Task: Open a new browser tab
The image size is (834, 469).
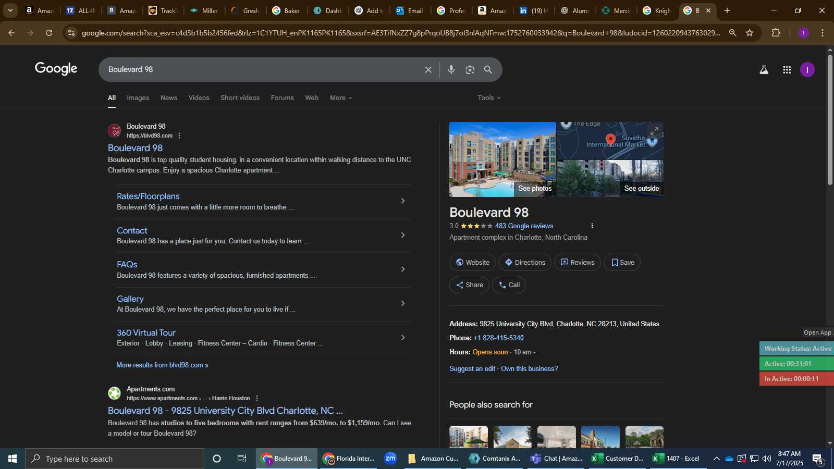Action: [727, 10]
